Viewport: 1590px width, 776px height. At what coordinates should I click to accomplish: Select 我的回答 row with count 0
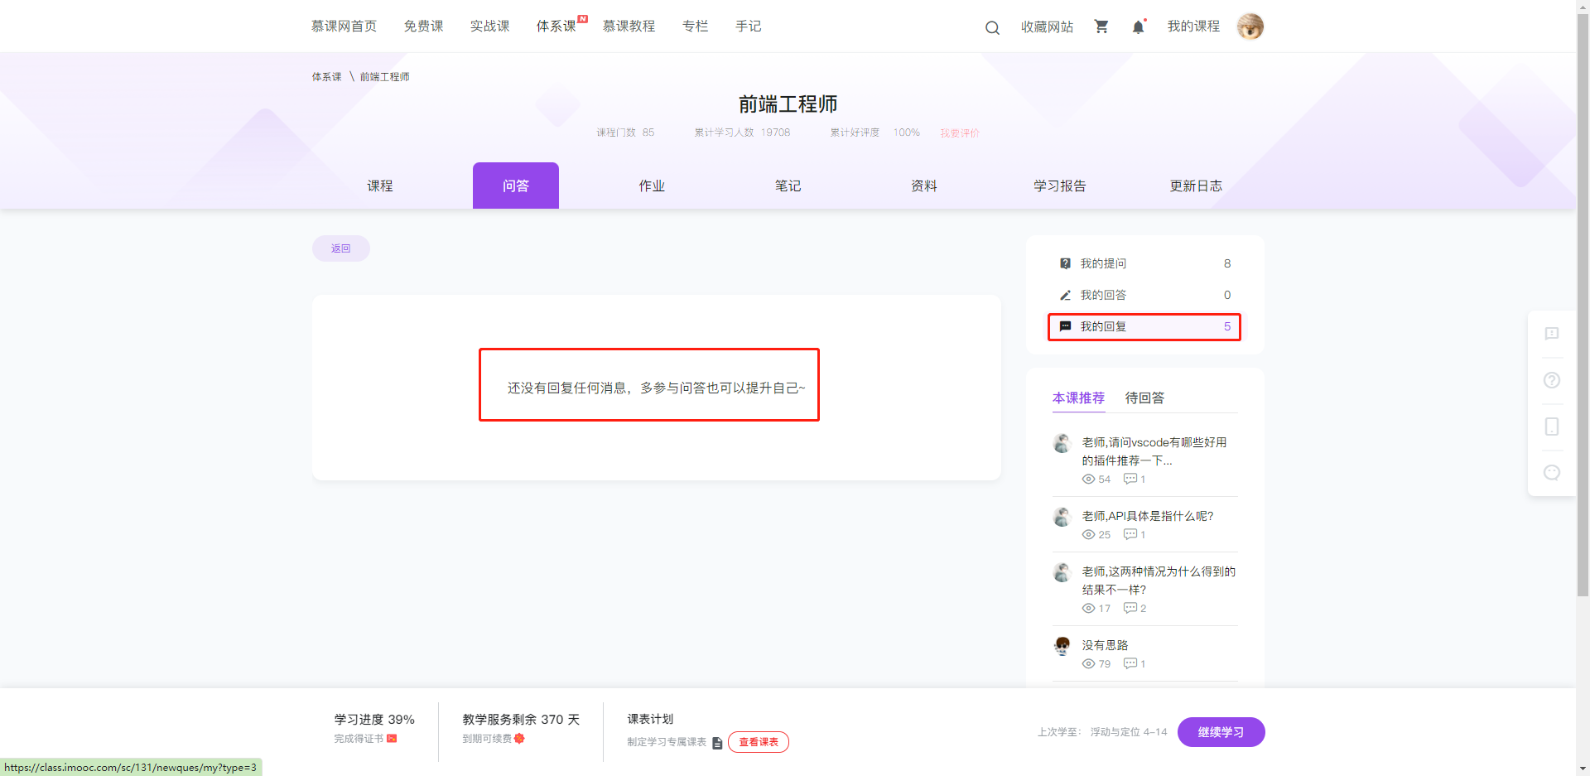click(x=1144, y=295)
